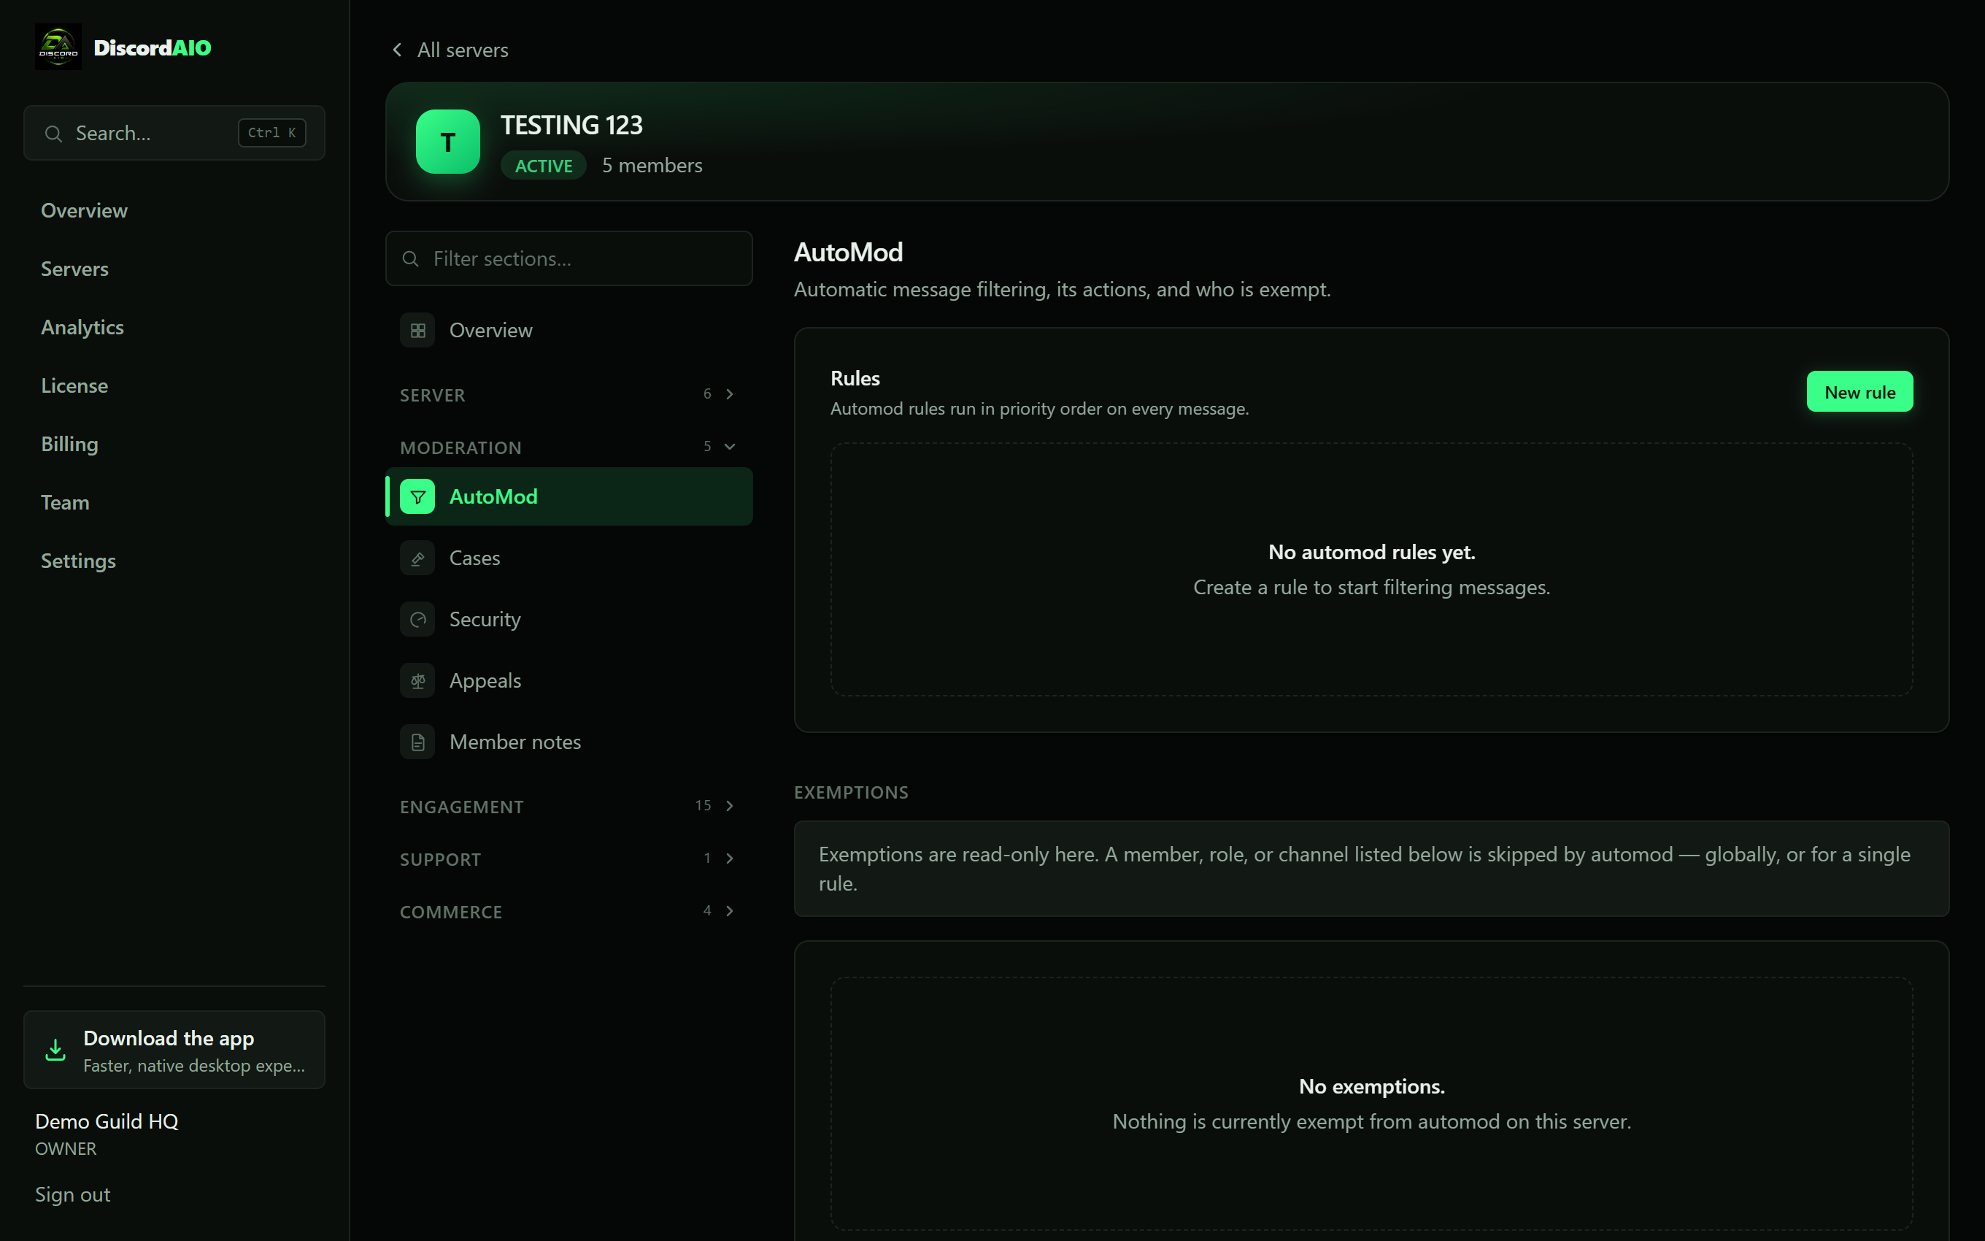Image resolution: width=1985 pixels, height=1241 pixels.
Task: Click the 5 members text
Action: [652, 166]
